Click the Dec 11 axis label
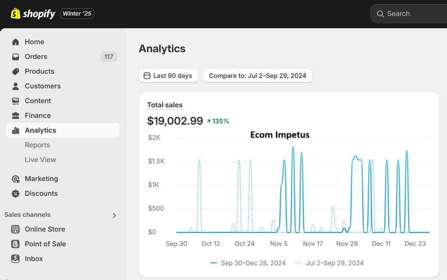This screenshot has width=447, height=280. tap(381, 244)
